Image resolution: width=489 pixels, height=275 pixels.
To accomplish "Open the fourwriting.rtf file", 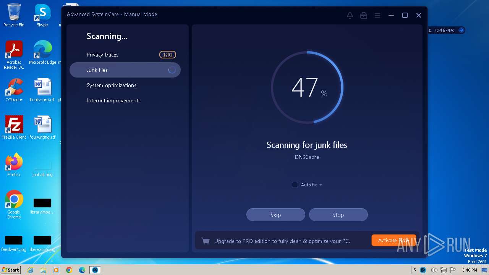I will (42, 128).
